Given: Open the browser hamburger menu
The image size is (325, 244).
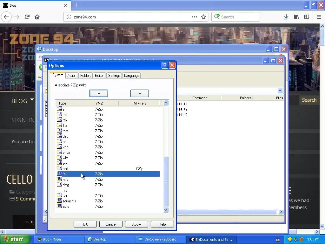Looking at the screenshot, I should 319,17.
